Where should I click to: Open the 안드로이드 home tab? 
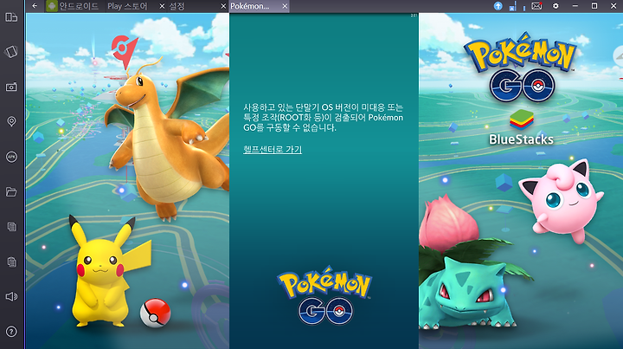[x=73, y=6]
